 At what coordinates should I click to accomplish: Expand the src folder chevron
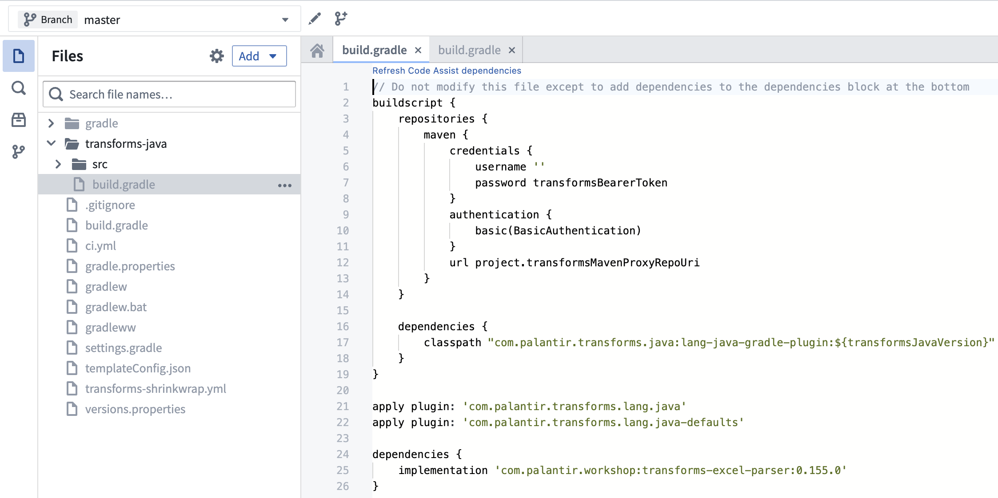[58, 164]
